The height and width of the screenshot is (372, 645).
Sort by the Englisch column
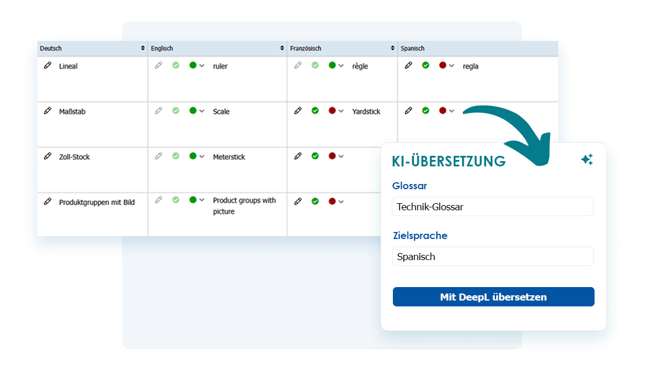[x=282, y=48]
